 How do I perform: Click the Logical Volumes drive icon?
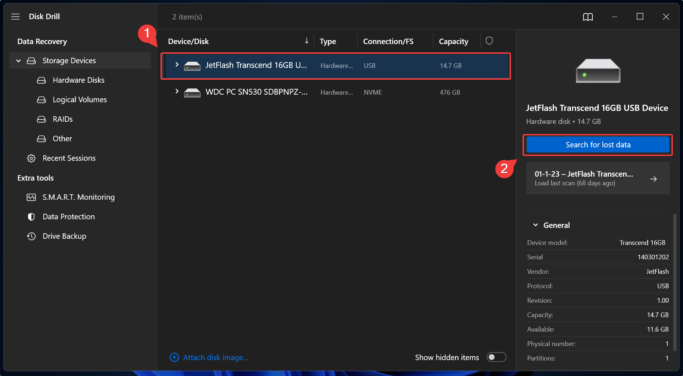42,100
